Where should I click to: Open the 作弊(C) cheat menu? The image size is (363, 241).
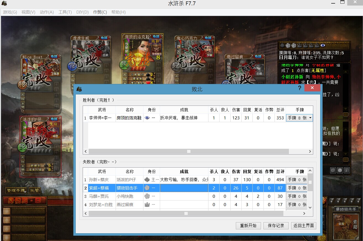(x=100, y=12)
